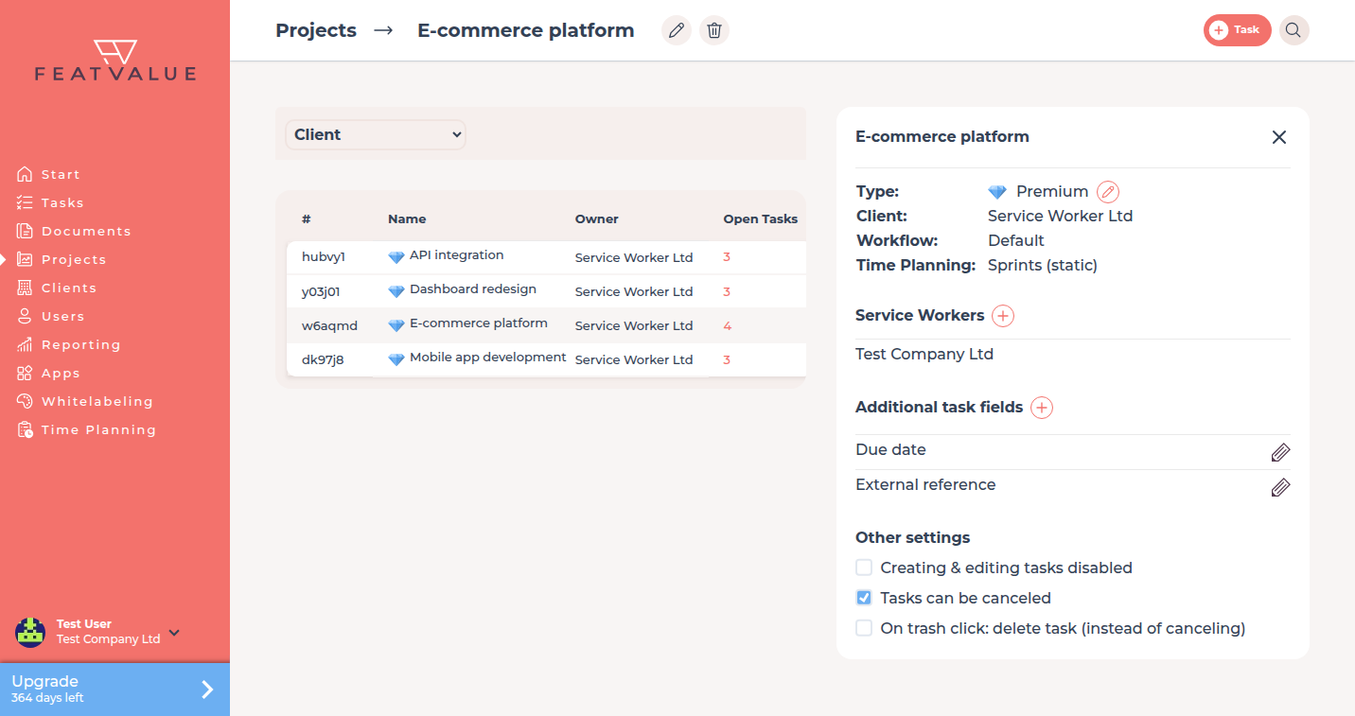This screenshot has width=1355, height=716.
Task: Open Time Planning in the sidebar menu
Action: [x=98, y=429]
